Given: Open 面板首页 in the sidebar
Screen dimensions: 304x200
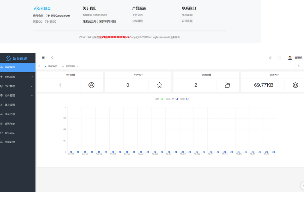Looking at the screenshot, I should click(18, 67).
